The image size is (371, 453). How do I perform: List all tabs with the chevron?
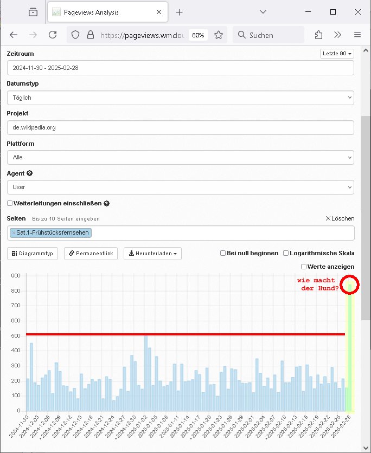(263, 12)
